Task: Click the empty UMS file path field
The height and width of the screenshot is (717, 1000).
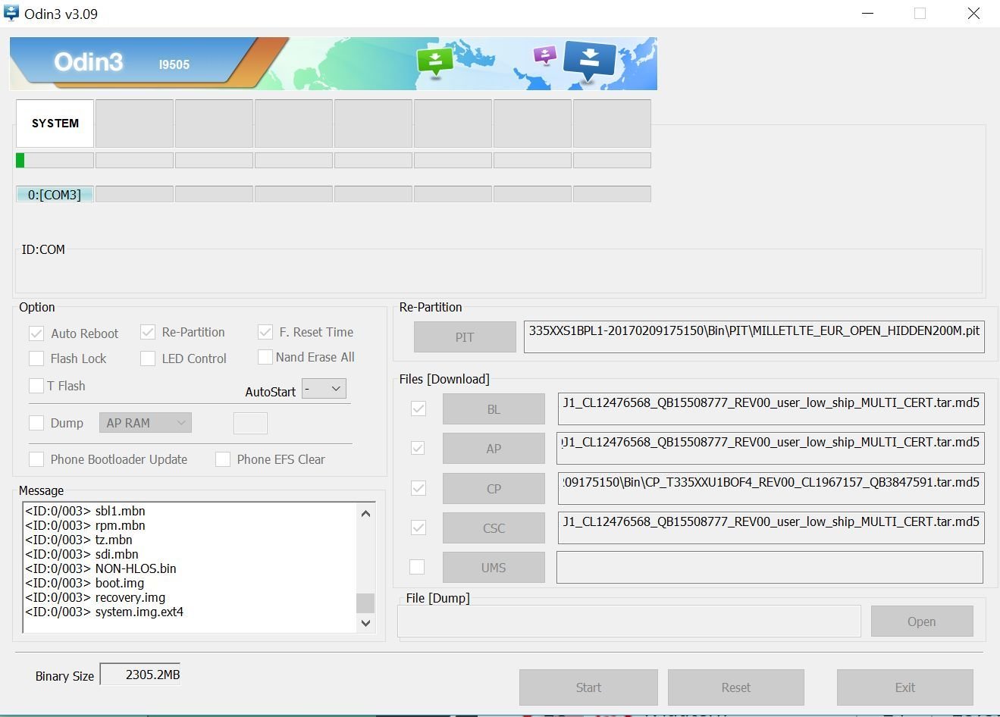Action: point(770,567)
